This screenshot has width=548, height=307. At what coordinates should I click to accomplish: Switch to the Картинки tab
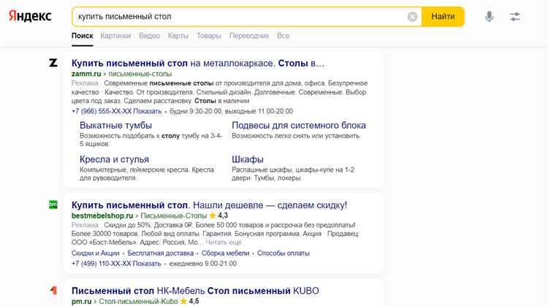tap(115, 36)
